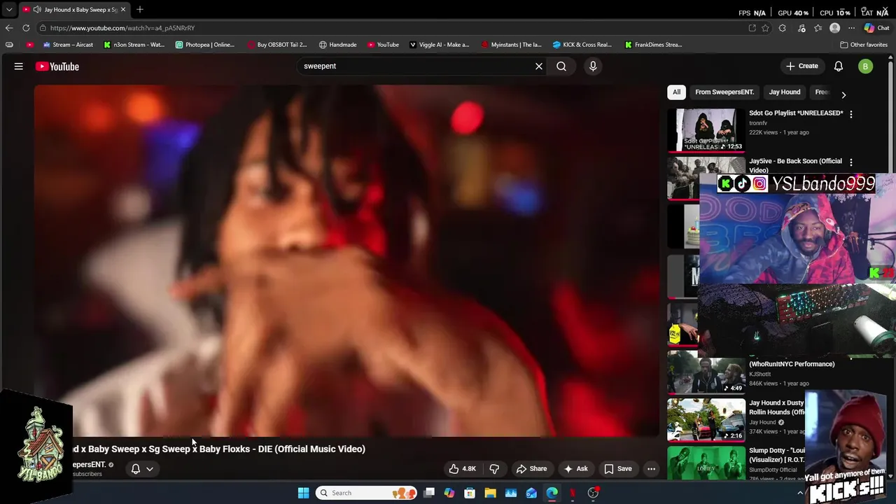Show hidden system tray icons
The height and width of the screenshot is (504, 896).
point(800,493)
